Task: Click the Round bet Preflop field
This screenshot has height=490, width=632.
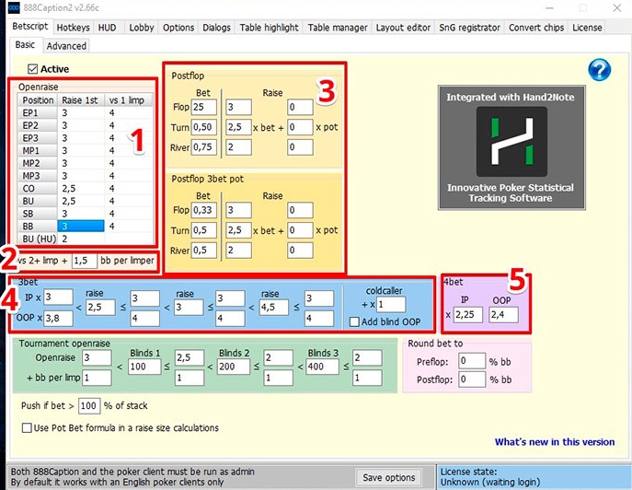Action: click(470, 361)
